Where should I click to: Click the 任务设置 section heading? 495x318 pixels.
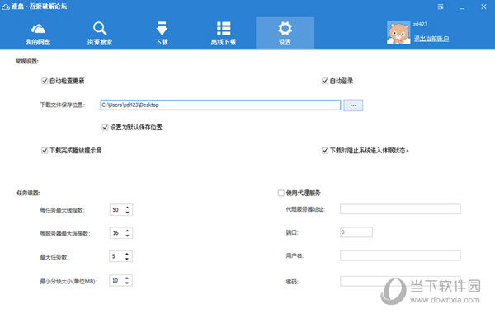28,193
